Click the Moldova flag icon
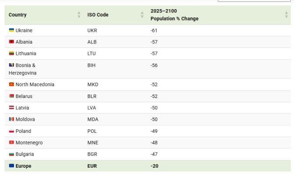The height and width of the screenshot is (179, 295). coord(11,119)
